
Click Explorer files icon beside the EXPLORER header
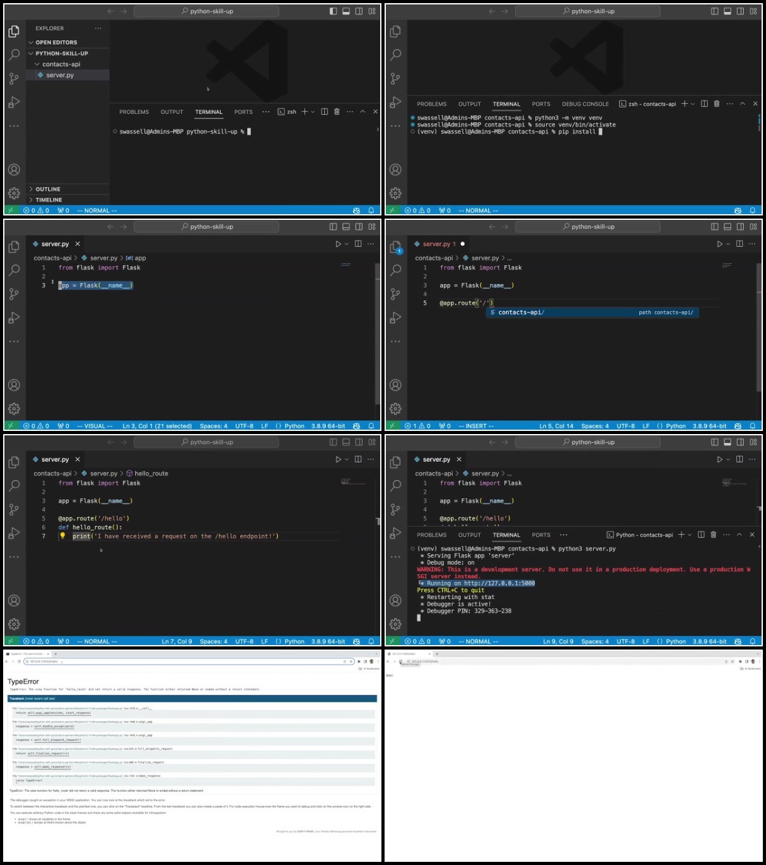14,32
